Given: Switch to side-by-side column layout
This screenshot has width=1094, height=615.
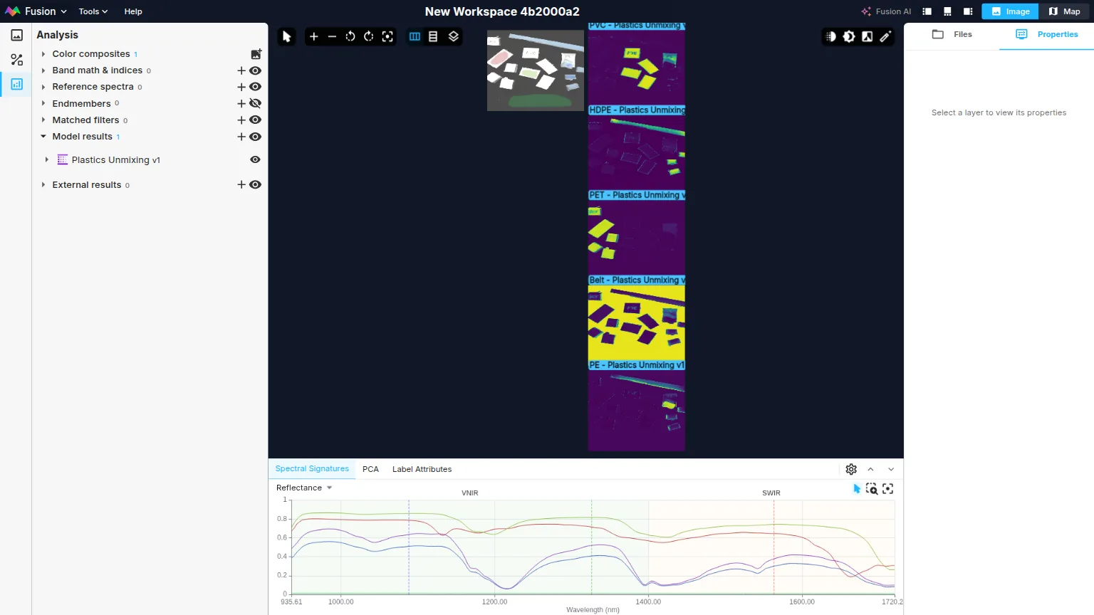Looking at the screenshot, I should (x=415, y=37).
